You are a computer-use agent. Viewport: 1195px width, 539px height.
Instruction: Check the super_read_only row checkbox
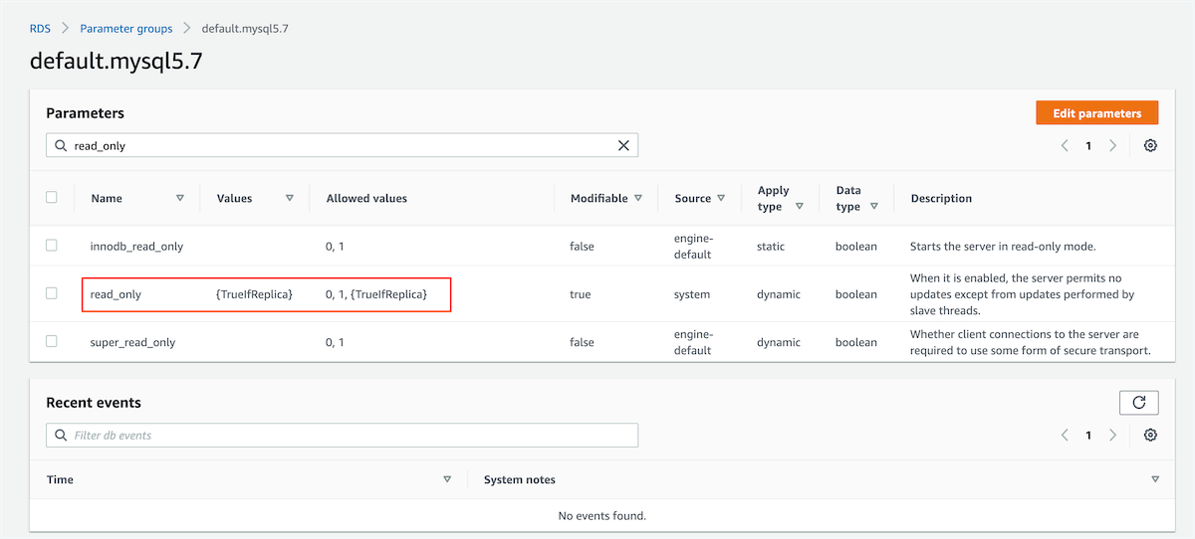pyautogui.click(x=52, y=341)
